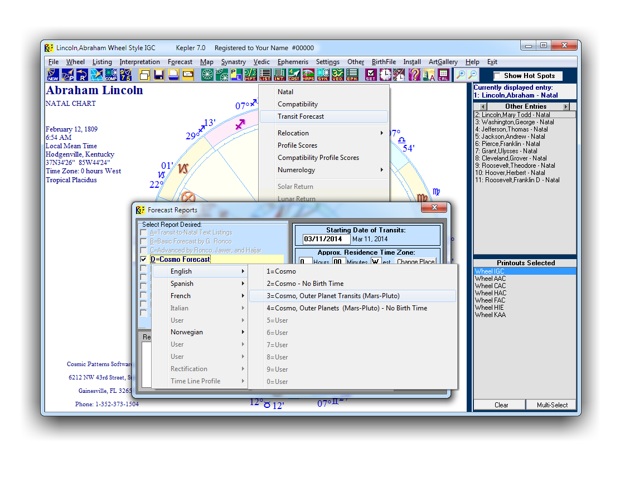Expand the Numerology submenu

324,169
